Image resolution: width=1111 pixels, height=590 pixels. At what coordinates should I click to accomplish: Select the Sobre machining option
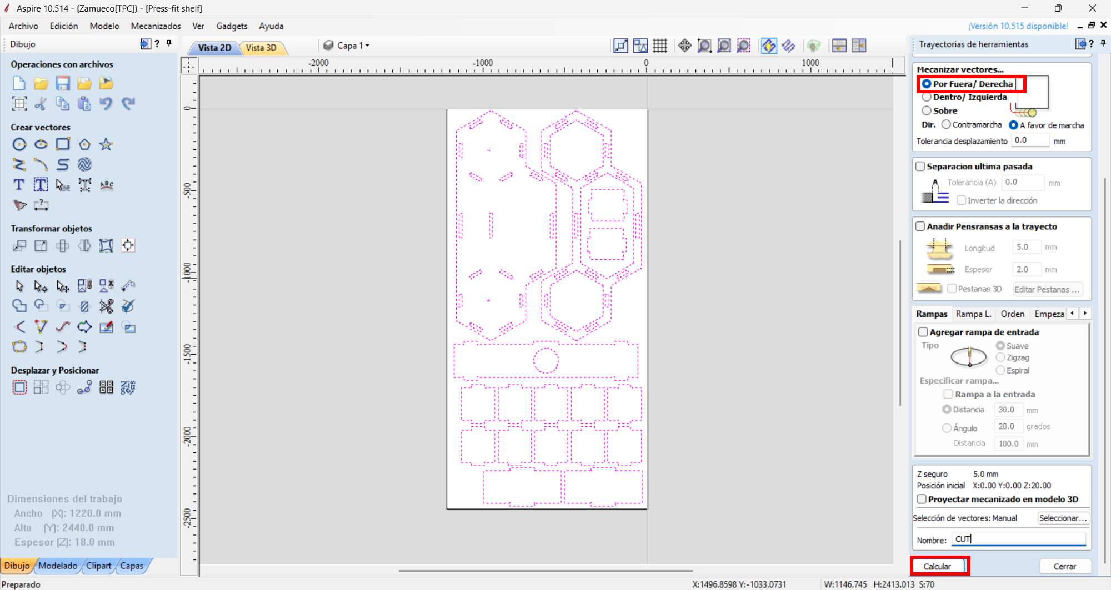click(x=940, y=110)
